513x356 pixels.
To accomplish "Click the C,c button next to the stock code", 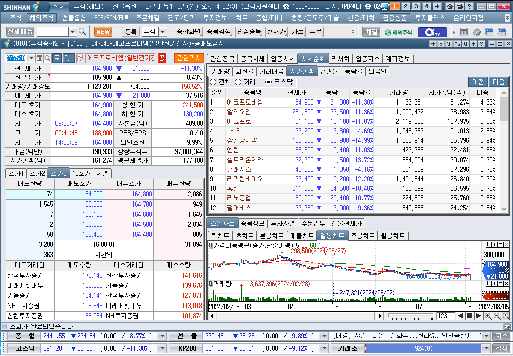I will 69,58.
